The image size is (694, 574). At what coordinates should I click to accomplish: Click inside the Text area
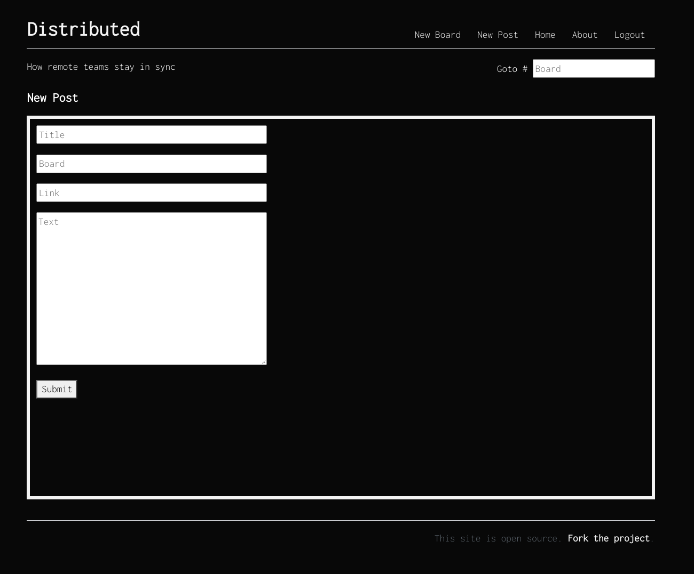pyautogui.click(x=152, y=288)
